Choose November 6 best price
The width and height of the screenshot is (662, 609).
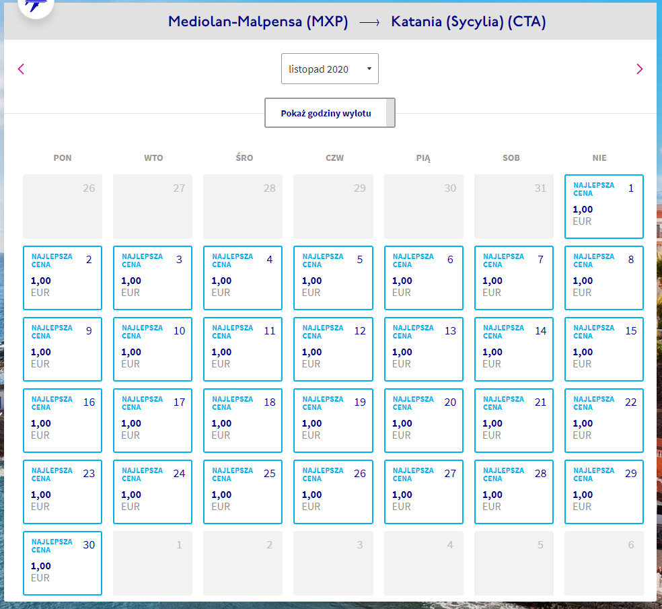pos(423,278)
